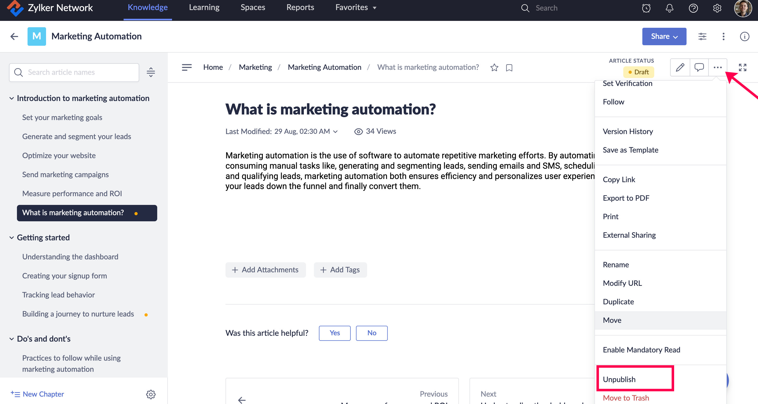
Task: Answer Yes to article helpful
Action: tap(335, 333)
